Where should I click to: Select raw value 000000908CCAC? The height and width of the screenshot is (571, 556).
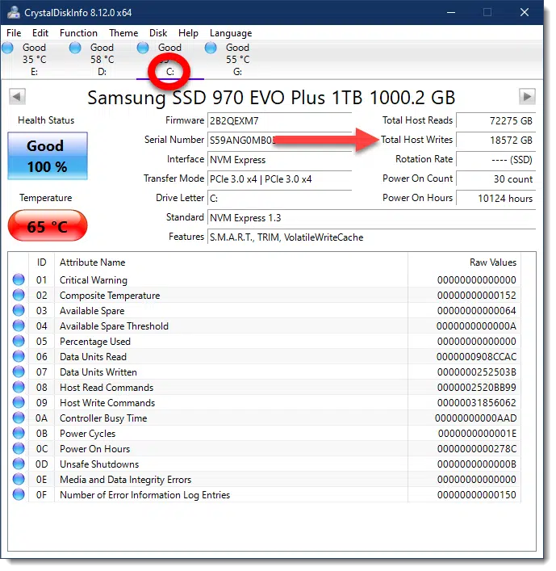click(477, 357)
